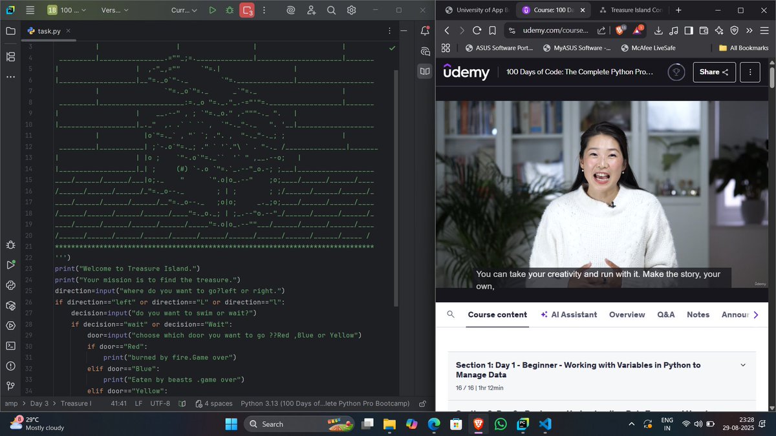The width and height of the screenshot is (776, 436).
Task: Open the AI chat panel icon on right
Action: coord(425,51)
